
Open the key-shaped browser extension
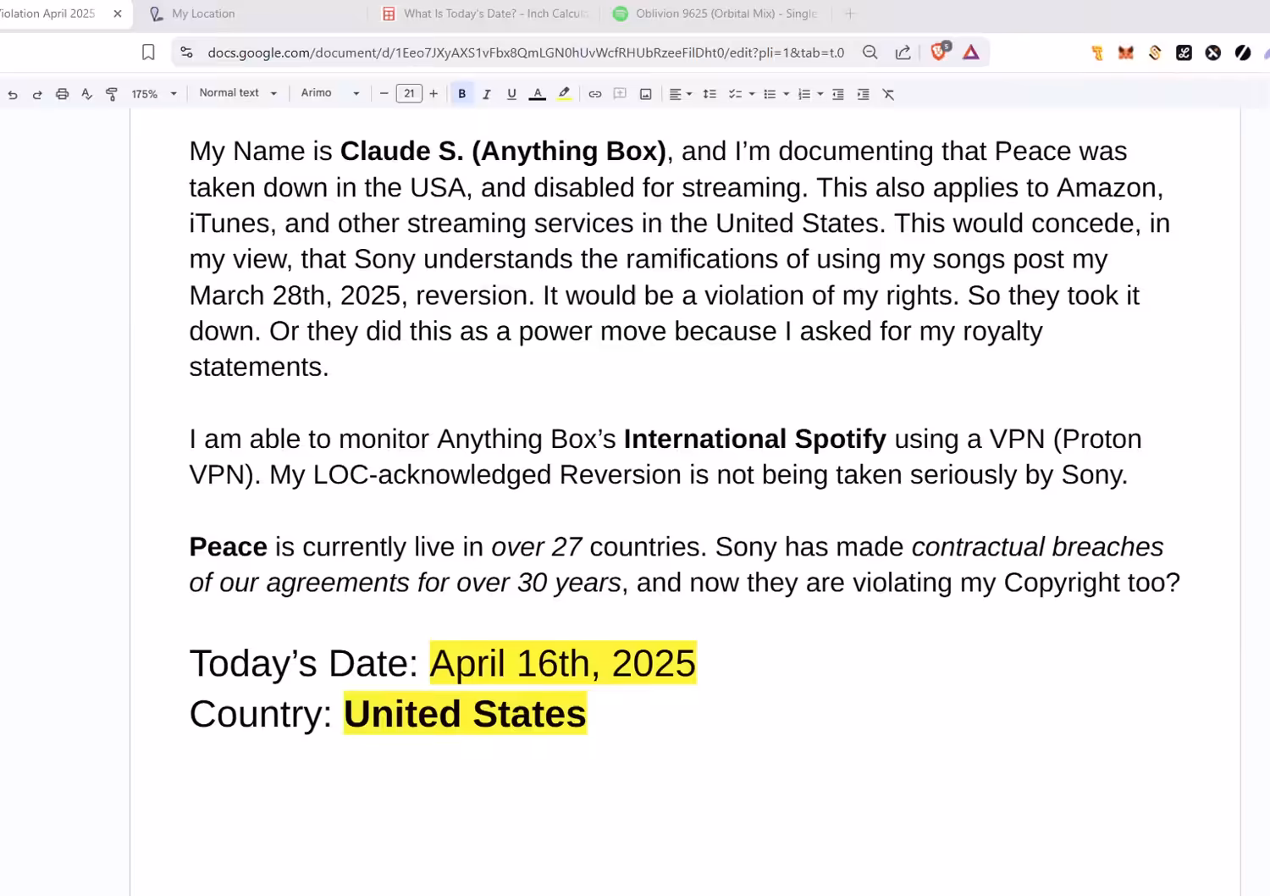point(1097,53)
